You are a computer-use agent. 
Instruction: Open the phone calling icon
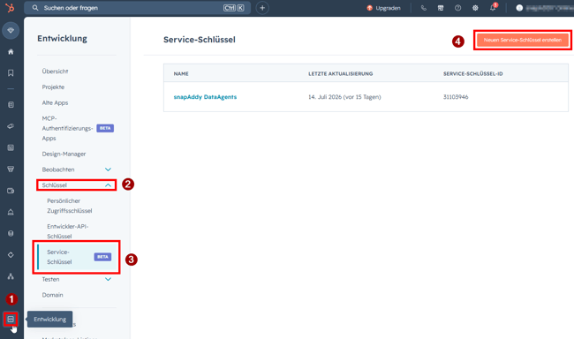coord(424,8)
